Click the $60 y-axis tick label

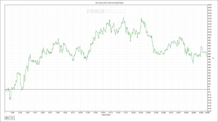click(210, 57)
